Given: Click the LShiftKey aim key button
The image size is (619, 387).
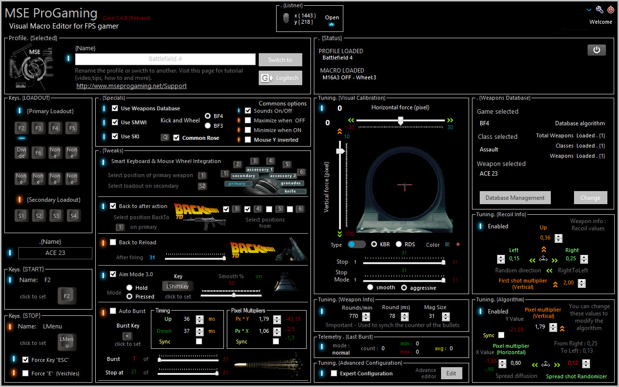Looking at the screenshot, I should click(x=178, y=287).
